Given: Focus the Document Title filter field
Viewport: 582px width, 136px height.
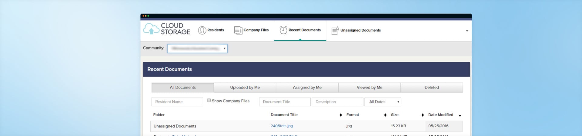Looking at the screenshot, I should click(285, 102).
